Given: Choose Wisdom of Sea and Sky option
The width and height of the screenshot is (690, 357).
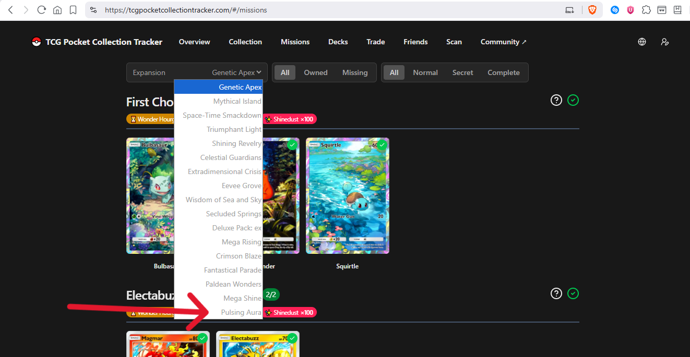Looking at the screenshot, I should click(x=218, y=200).
